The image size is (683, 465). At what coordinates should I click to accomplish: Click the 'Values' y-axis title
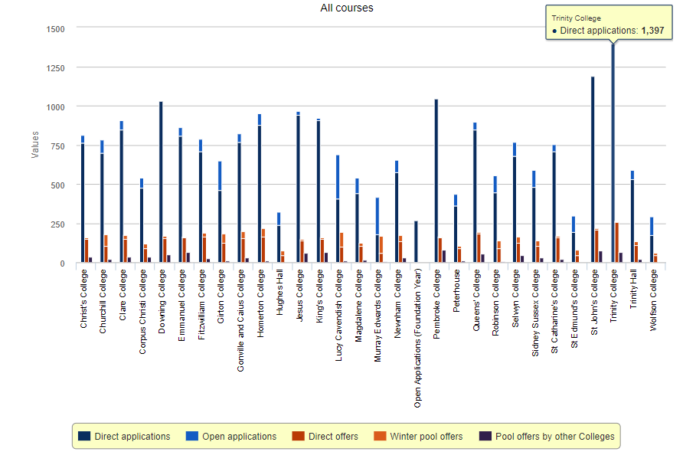[35, 144]
